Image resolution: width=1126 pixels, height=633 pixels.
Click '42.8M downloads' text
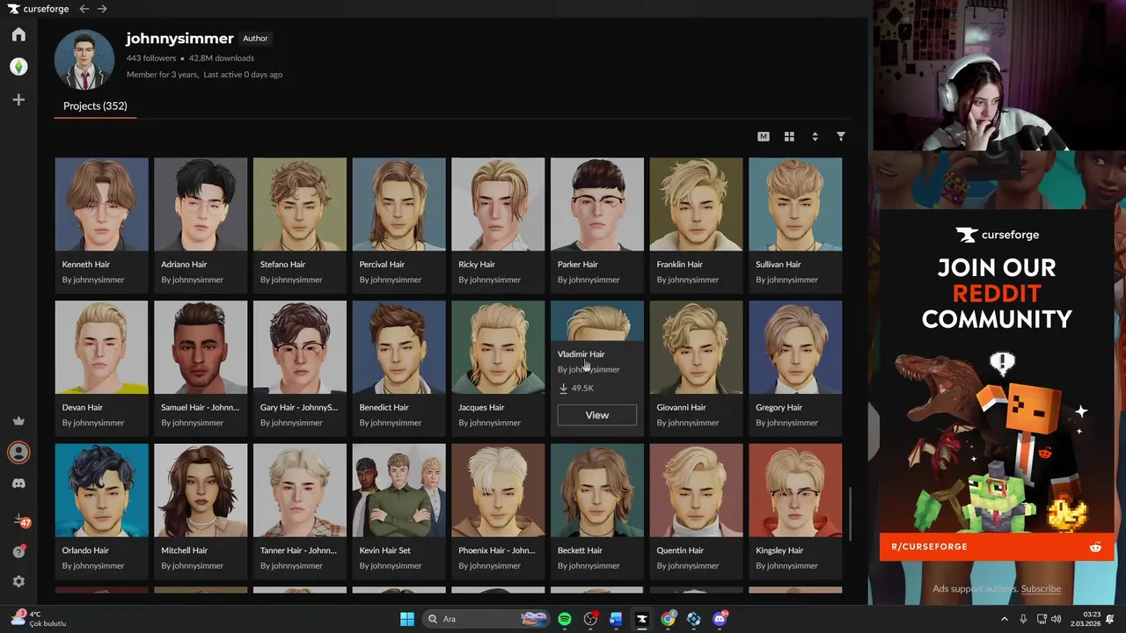click(x=222, y=58)
